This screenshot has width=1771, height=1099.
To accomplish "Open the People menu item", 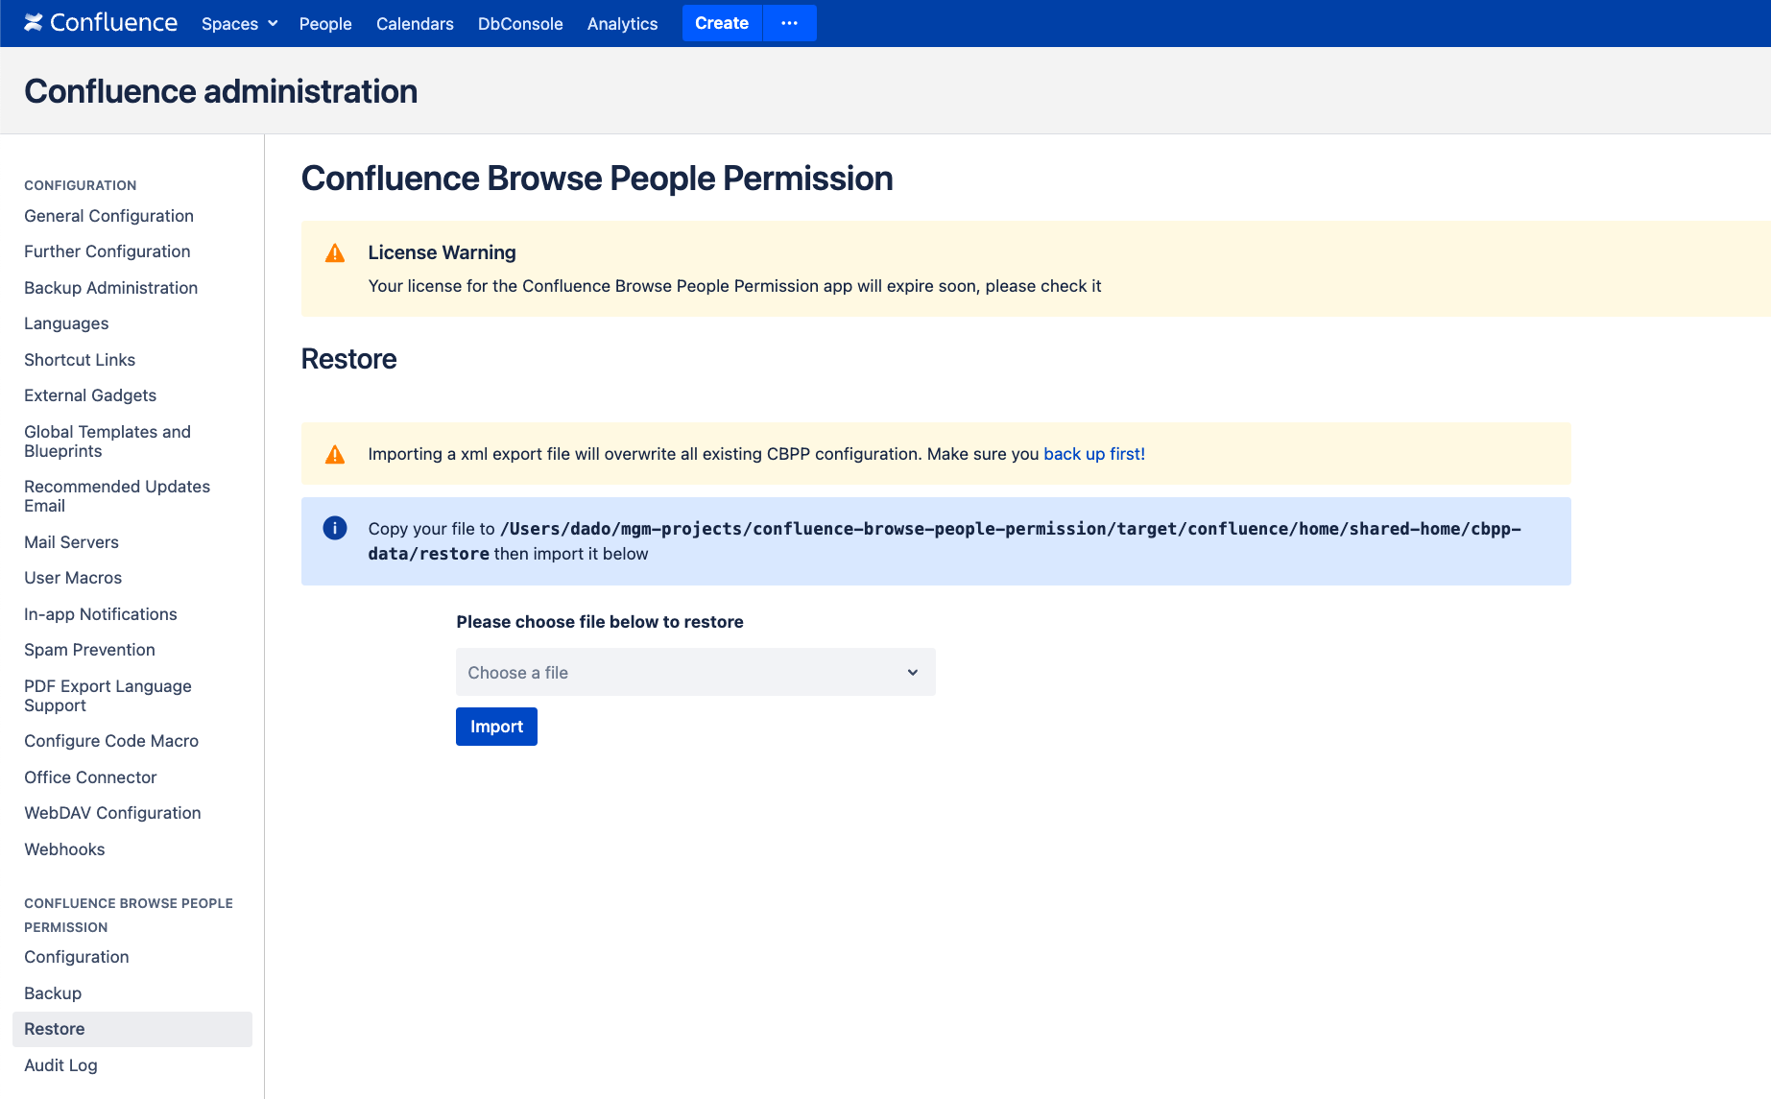I will (x=325, y=24).
